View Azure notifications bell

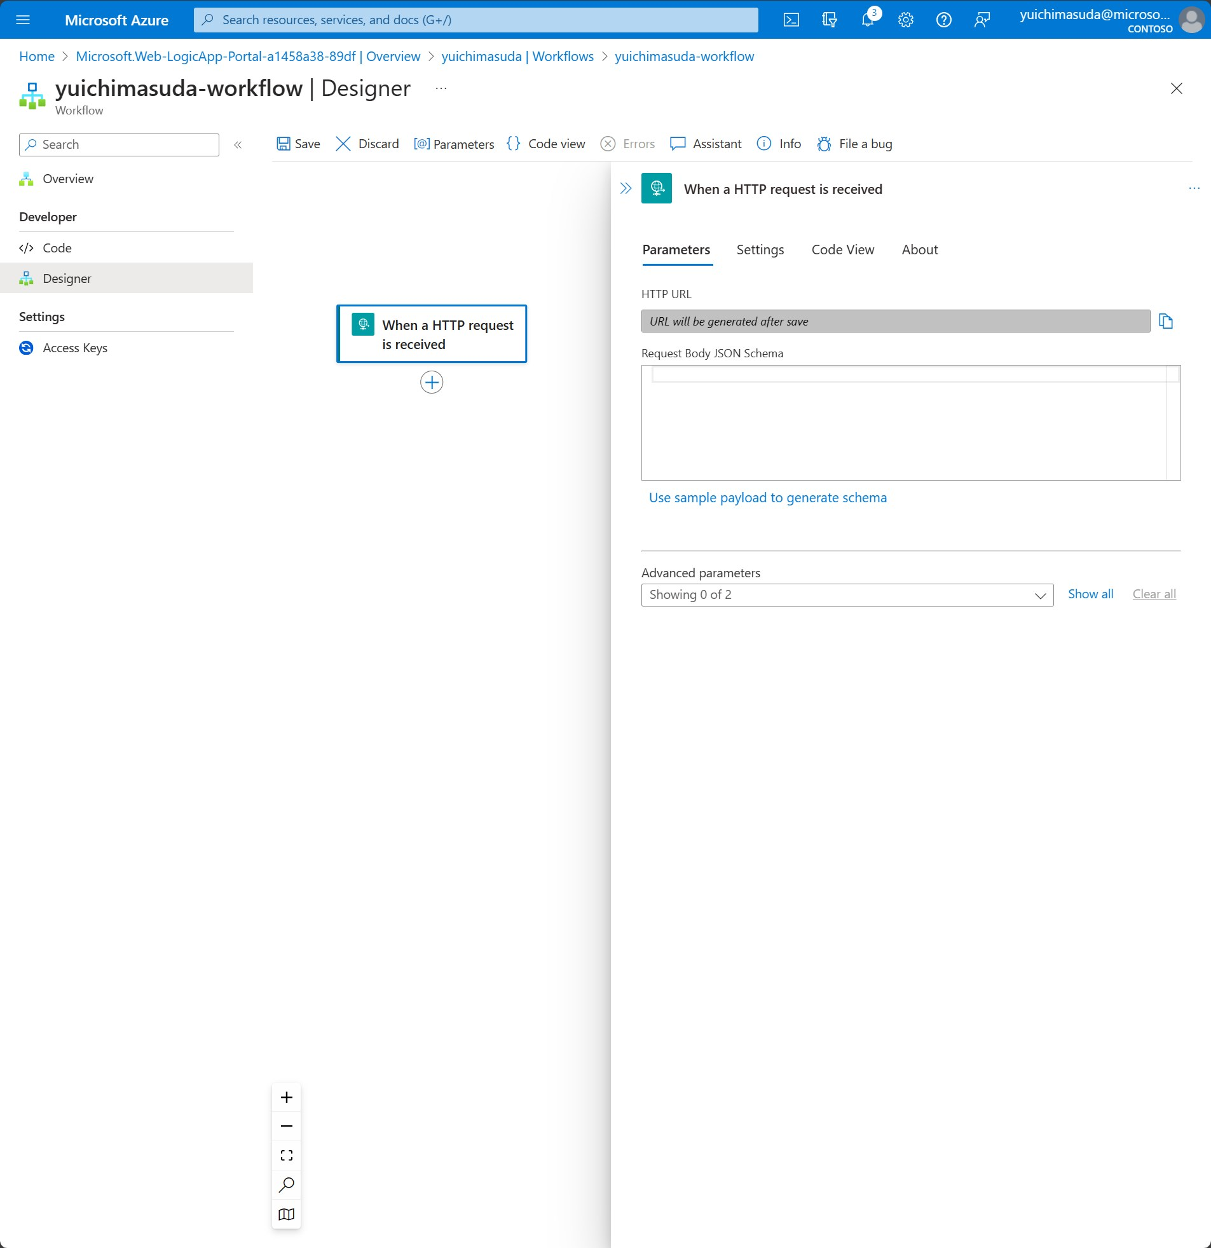[x=867, y=19]
